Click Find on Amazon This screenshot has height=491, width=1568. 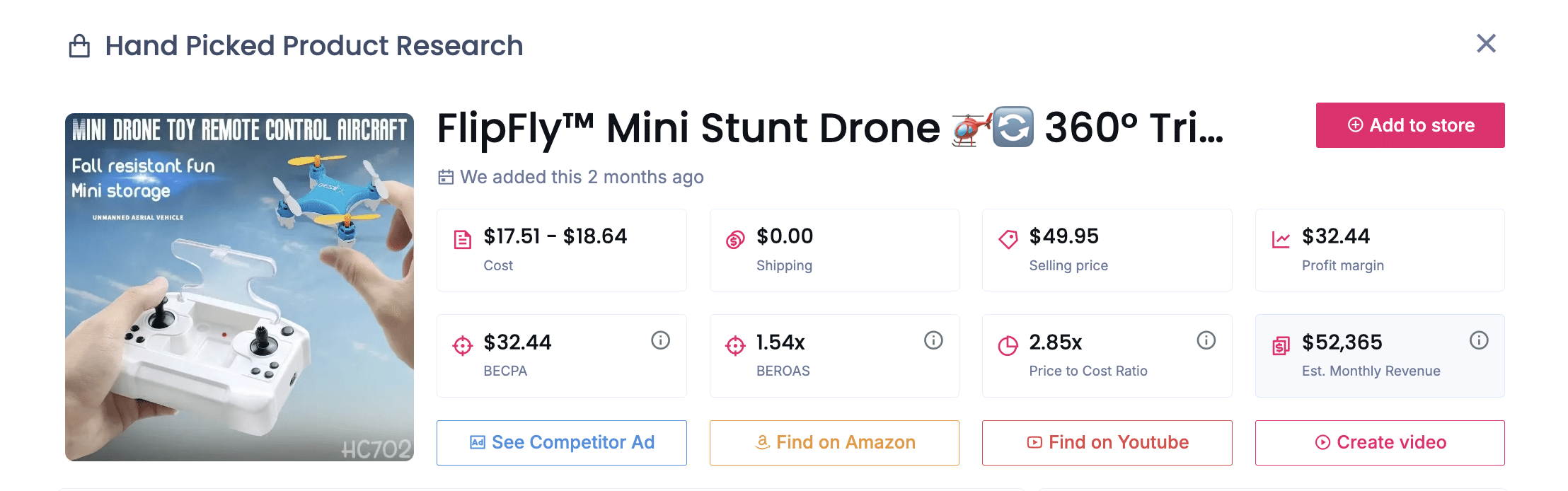point(834,442)
